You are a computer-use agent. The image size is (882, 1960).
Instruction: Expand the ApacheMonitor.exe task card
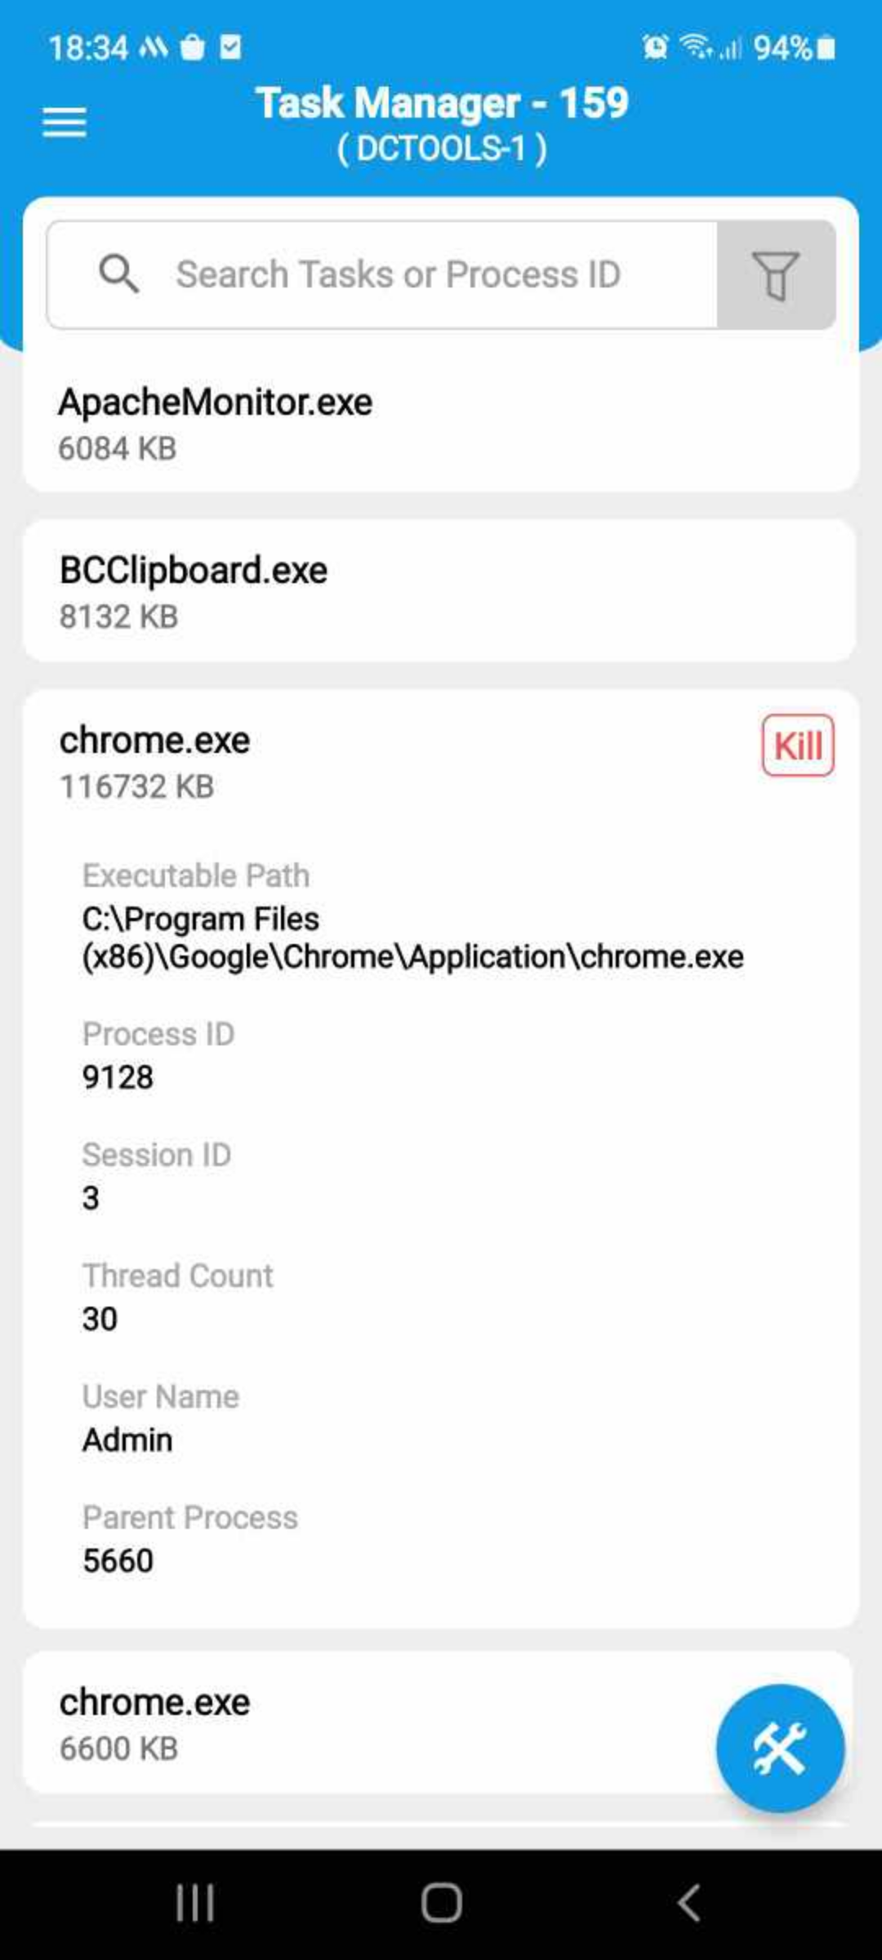pyautogui.click(x=441, y=424)
